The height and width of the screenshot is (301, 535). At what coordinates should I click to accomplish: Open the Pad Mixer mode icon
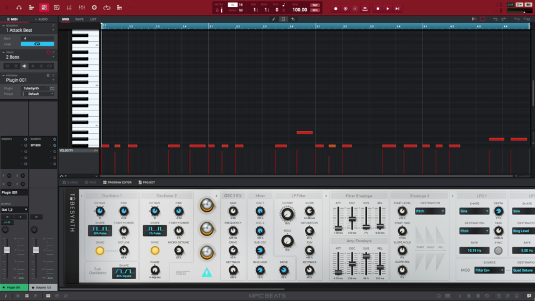click(x=69, y=7)
